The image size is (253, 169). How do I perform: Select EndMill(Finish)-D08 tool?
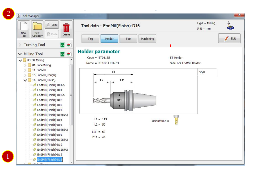coord(49,135)
